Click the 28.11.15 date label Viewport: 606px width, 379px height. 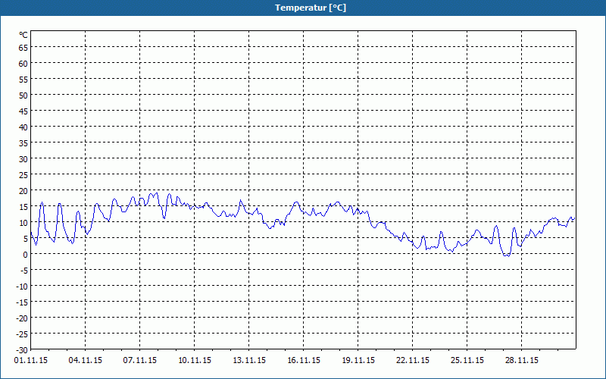[522, 361]
